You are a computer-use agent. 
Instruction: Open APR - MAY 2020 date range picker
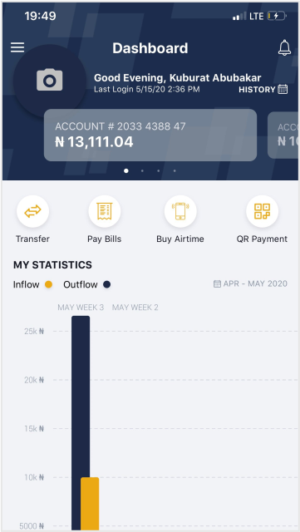(250, 283)
